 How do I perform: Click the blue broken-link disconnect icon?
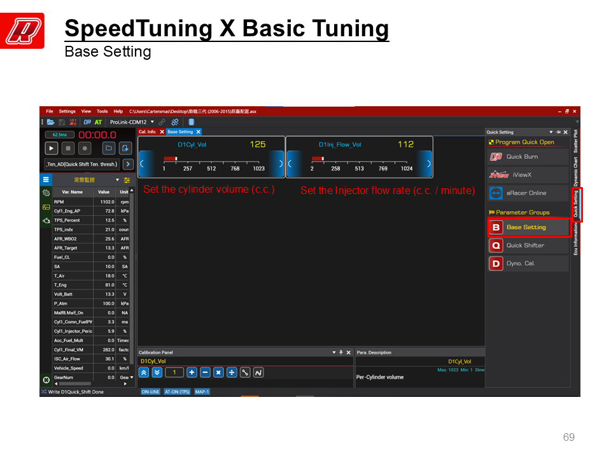[x=175, y=122]
